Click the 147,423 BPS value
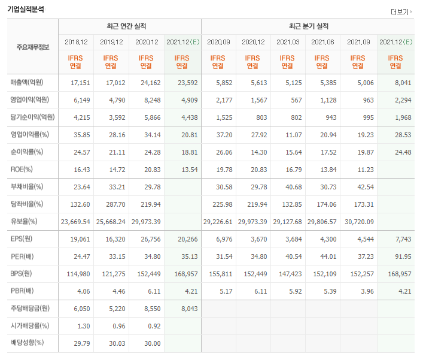Viewport: 423px width, 353px height. (290, 274)
